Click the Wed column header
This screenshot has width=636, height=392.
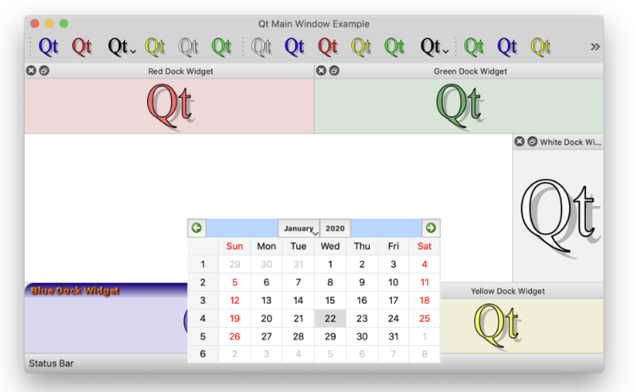click(x=330, y=246)
